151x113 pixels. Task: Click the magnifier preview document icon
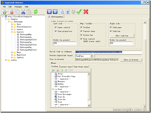click(x=62, y=12)
